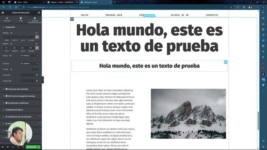This screenshot has width=267, height=150.
Task: Click the Margen responsive device icon
Action: click(x=11, y=33)
